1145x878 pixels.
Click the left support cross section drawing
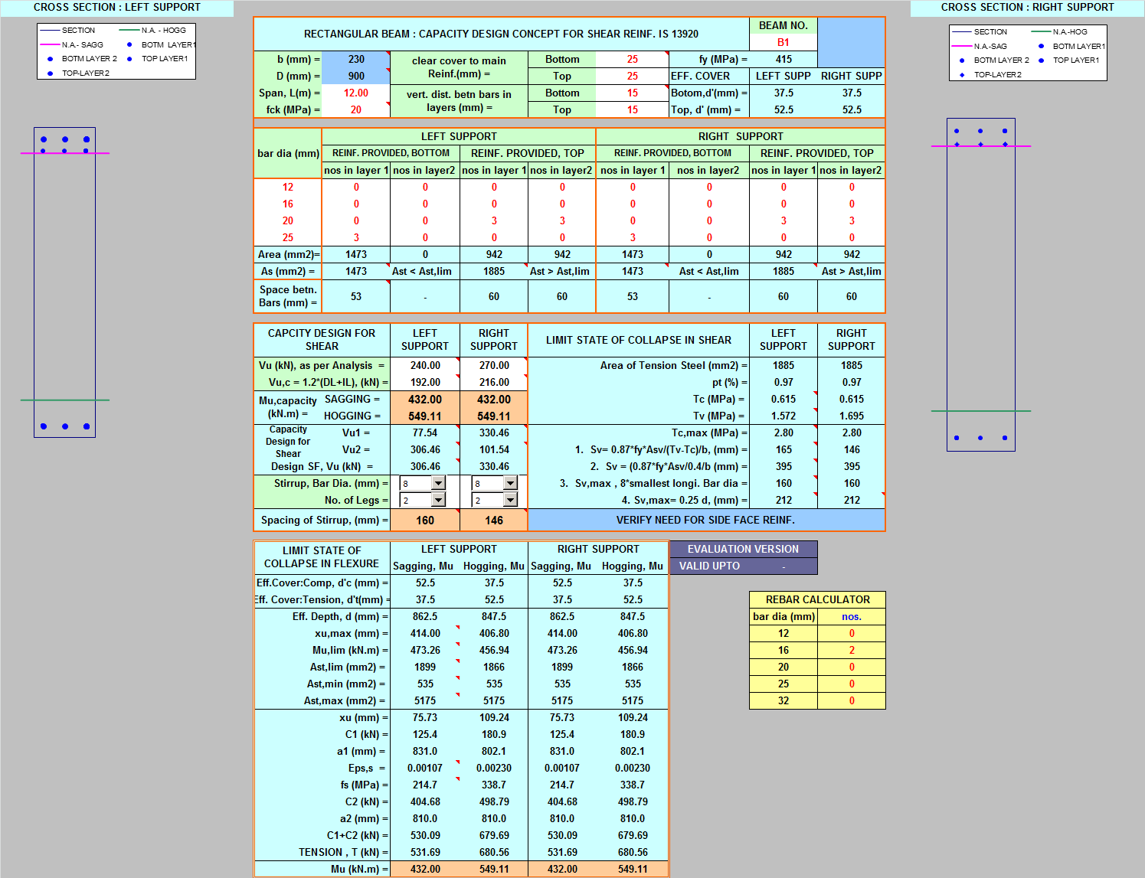[x=64, y=282]
